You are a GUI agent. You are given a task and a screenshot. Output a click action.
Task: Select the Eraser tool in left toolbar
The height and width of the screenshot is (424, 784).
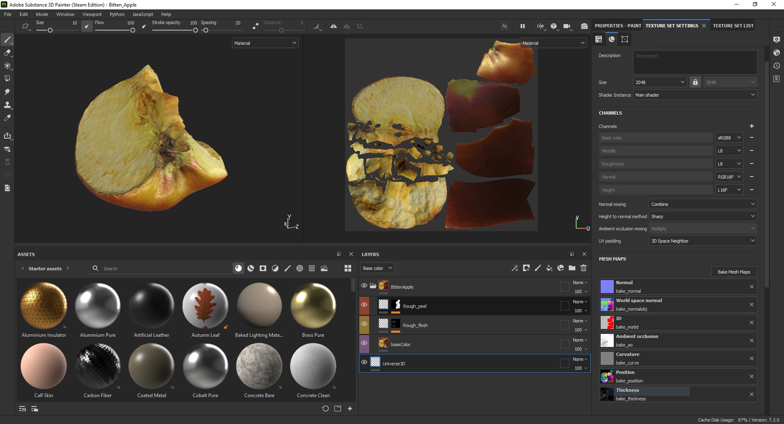pyautogui.click(x=7, y=53)
